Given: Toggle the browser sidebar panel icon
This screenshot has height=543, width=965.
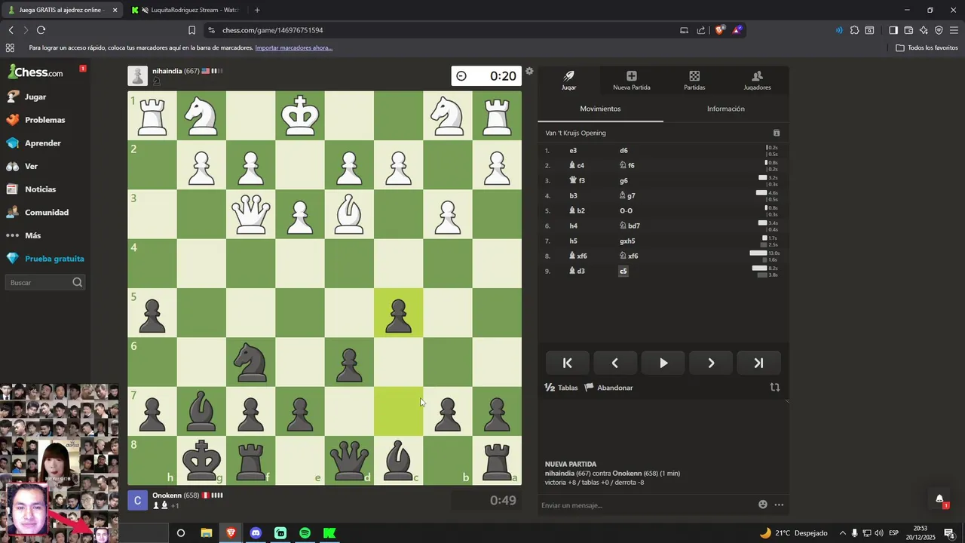Looking at the screenshot, I should pyautogui.click(x=893, y=30).
